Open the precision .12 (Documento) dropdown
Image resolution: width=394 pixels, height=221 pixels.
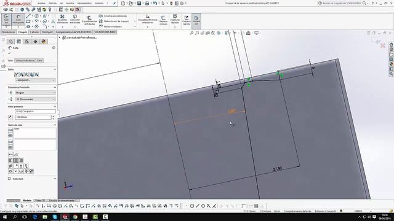click(x=36, y=99)
